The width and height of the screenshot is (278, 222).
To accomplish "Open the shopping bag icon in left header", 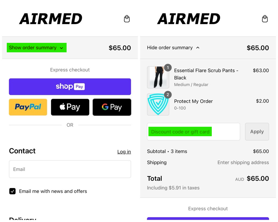I will (x=127, y=19).
